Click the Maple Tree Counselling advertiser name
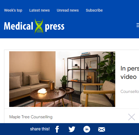139x135 pixels. click(31, 117)
